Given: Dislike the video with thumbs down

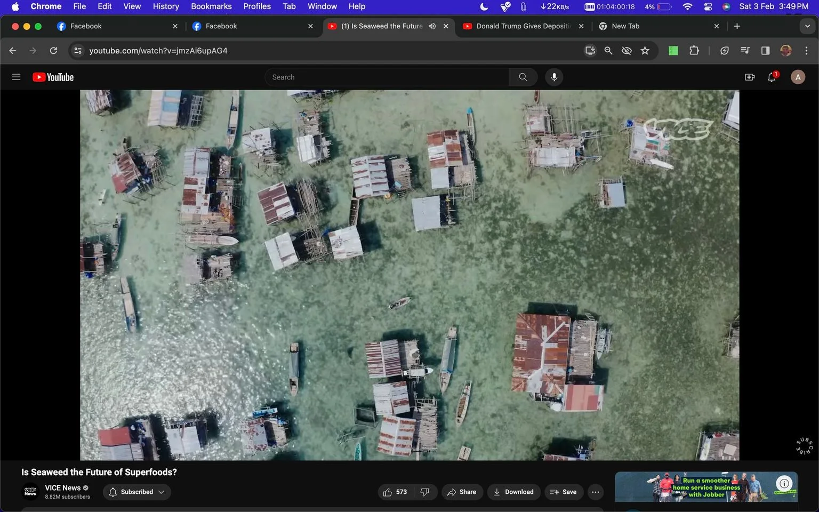Looking at the screenshot, I should point(425,492).
